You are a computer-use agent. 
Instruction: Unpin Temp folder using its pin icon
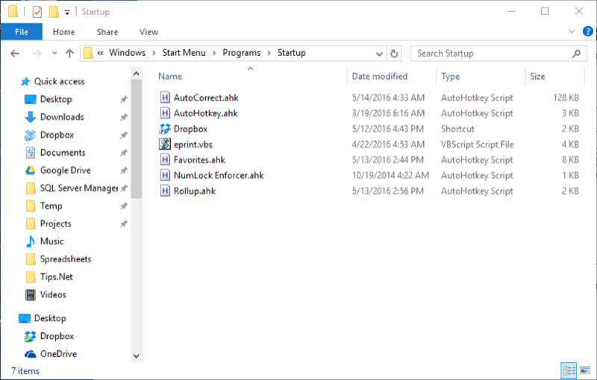coord(124,206)
